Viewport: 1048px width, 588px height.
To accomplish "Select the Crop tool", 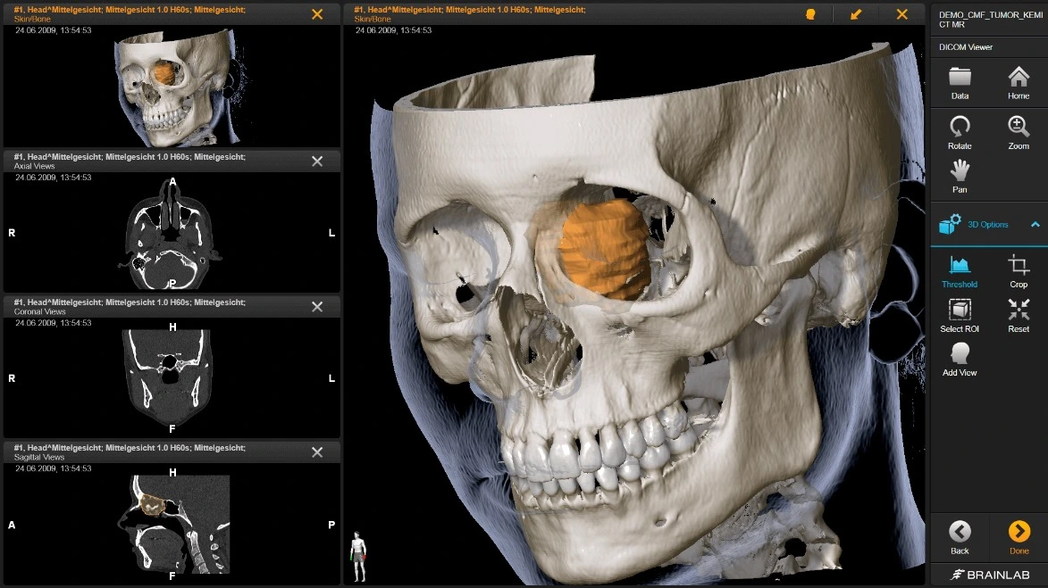I will [x=1019, y=267].
